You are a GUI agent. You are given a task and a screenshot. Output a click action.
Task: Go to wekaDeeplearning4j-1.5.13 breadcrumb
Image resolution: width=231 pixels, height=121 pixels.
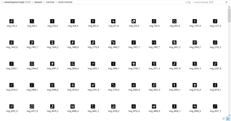tap(17, 2)
